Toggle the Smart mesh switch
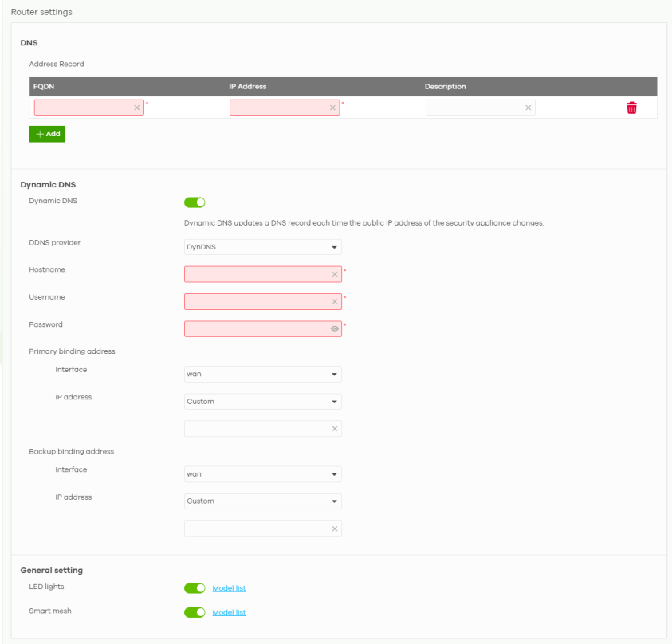 click(195, 613)
